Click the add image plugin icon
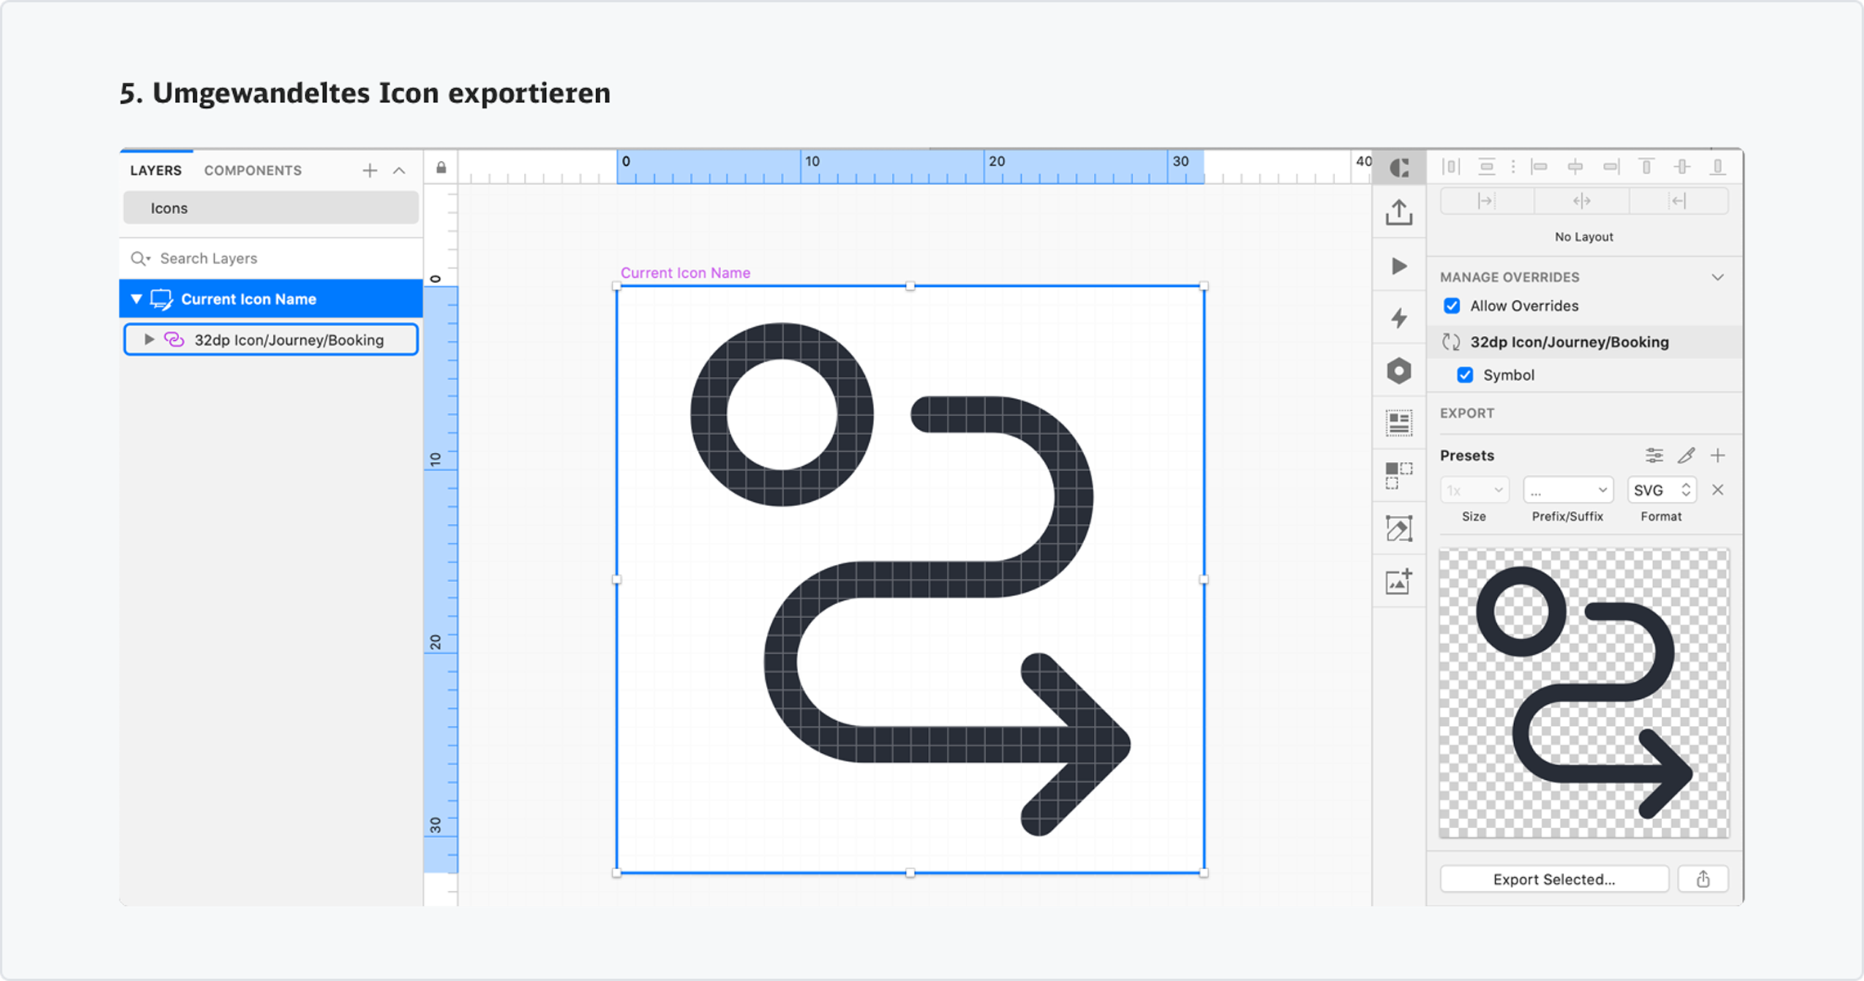The height and width of the screenshot is (981, 1864). [x=1399, y=582]
